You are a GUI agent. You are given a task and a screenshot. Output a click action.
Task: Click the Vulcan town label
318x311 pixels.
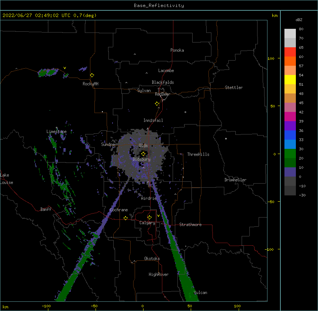tap(200, 293)
